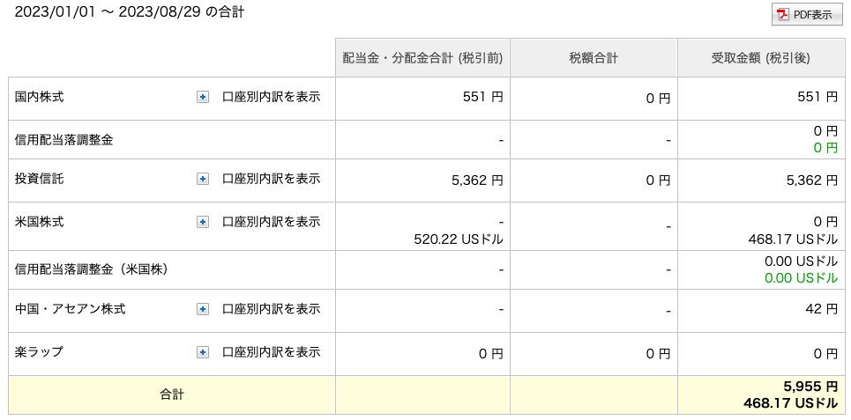851x420 pixels.
Task: Click the PDF表示 button
Action: tap(807, 15)
